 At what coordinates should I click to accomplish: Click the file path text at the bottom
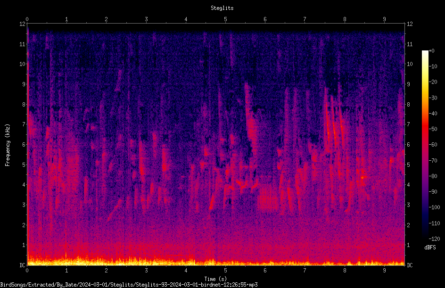click(129, 284)
